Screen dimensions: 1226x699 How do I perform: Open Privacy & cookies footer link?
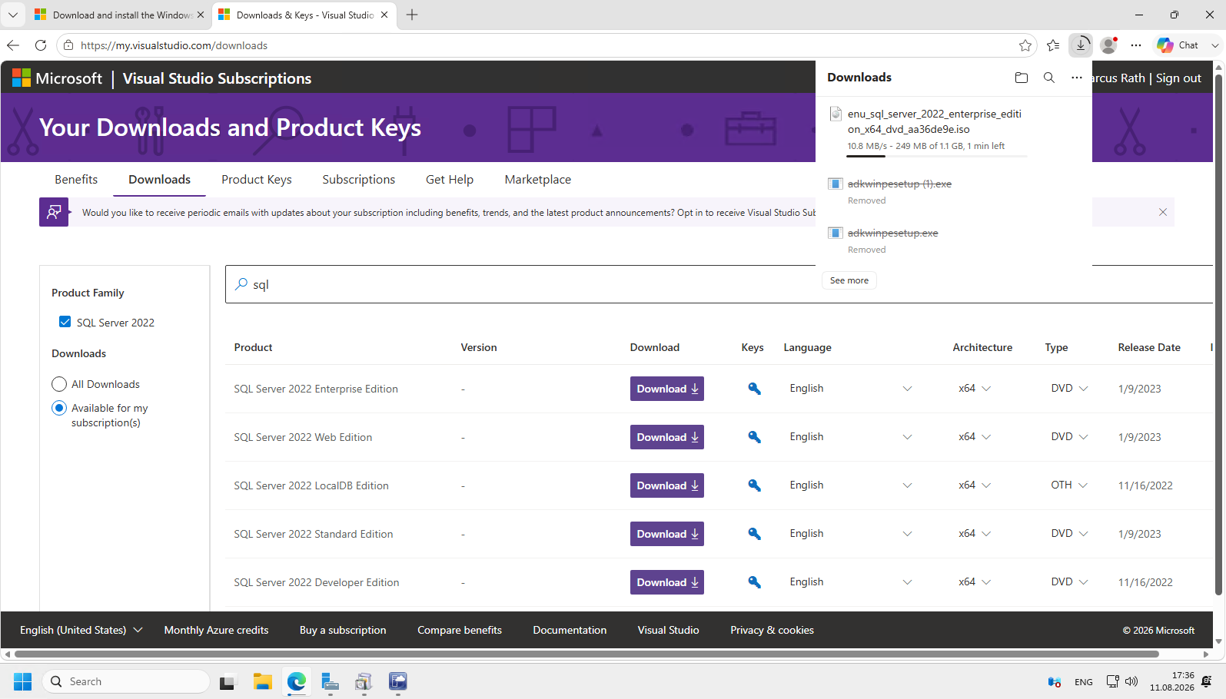772,630
